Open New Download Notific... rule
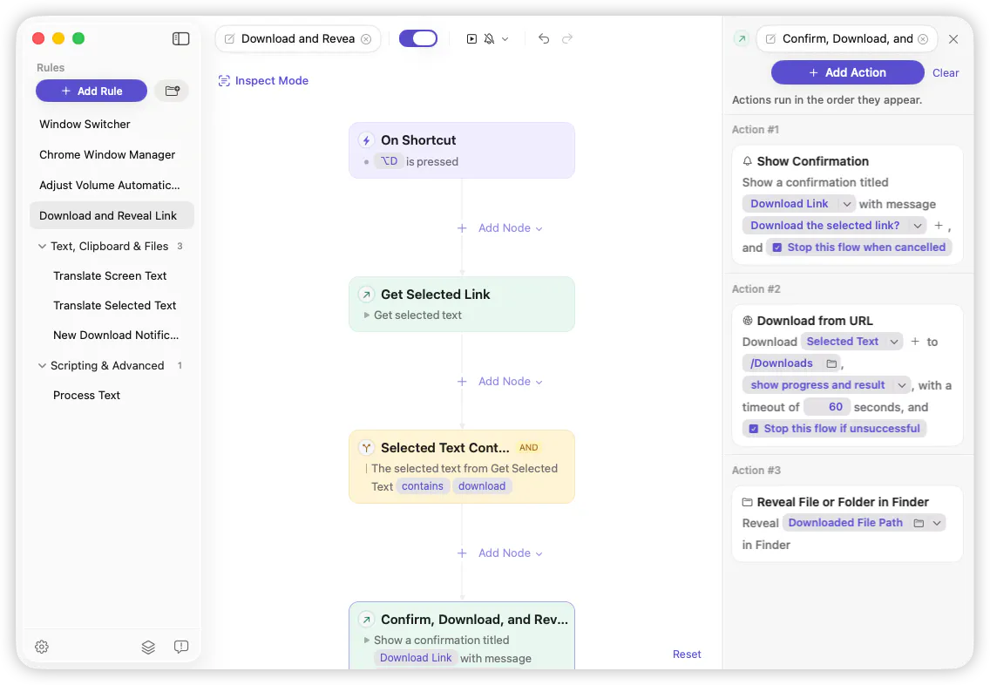The width and height of the screenshot is (990, 685). point(112,336)
